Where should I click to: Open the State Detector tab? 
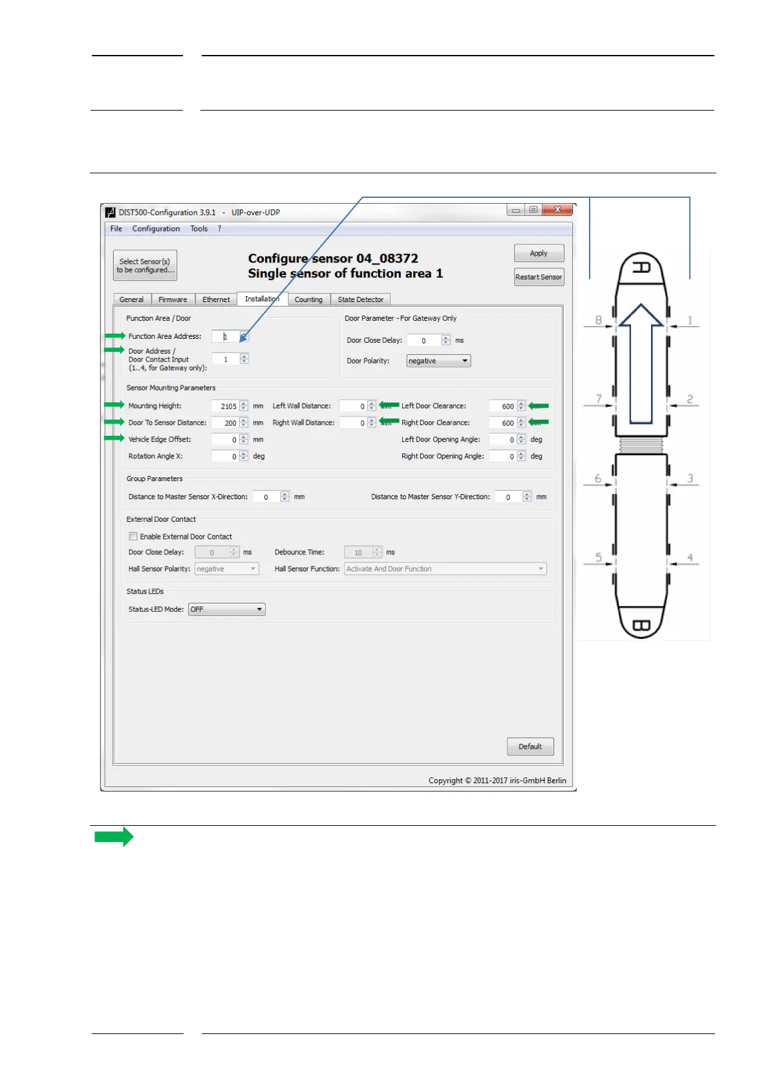point(361,299)
